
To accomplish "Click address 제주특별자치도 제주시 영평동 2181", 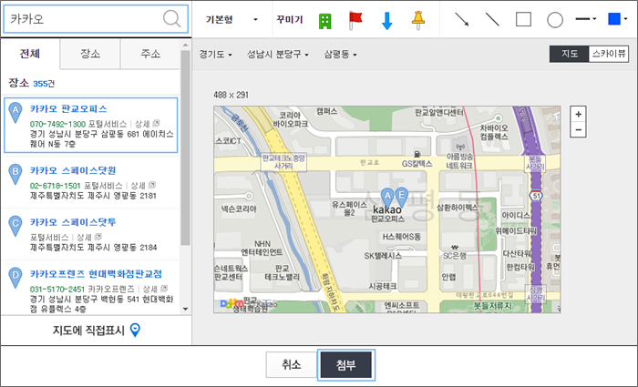I will point(93,196).
